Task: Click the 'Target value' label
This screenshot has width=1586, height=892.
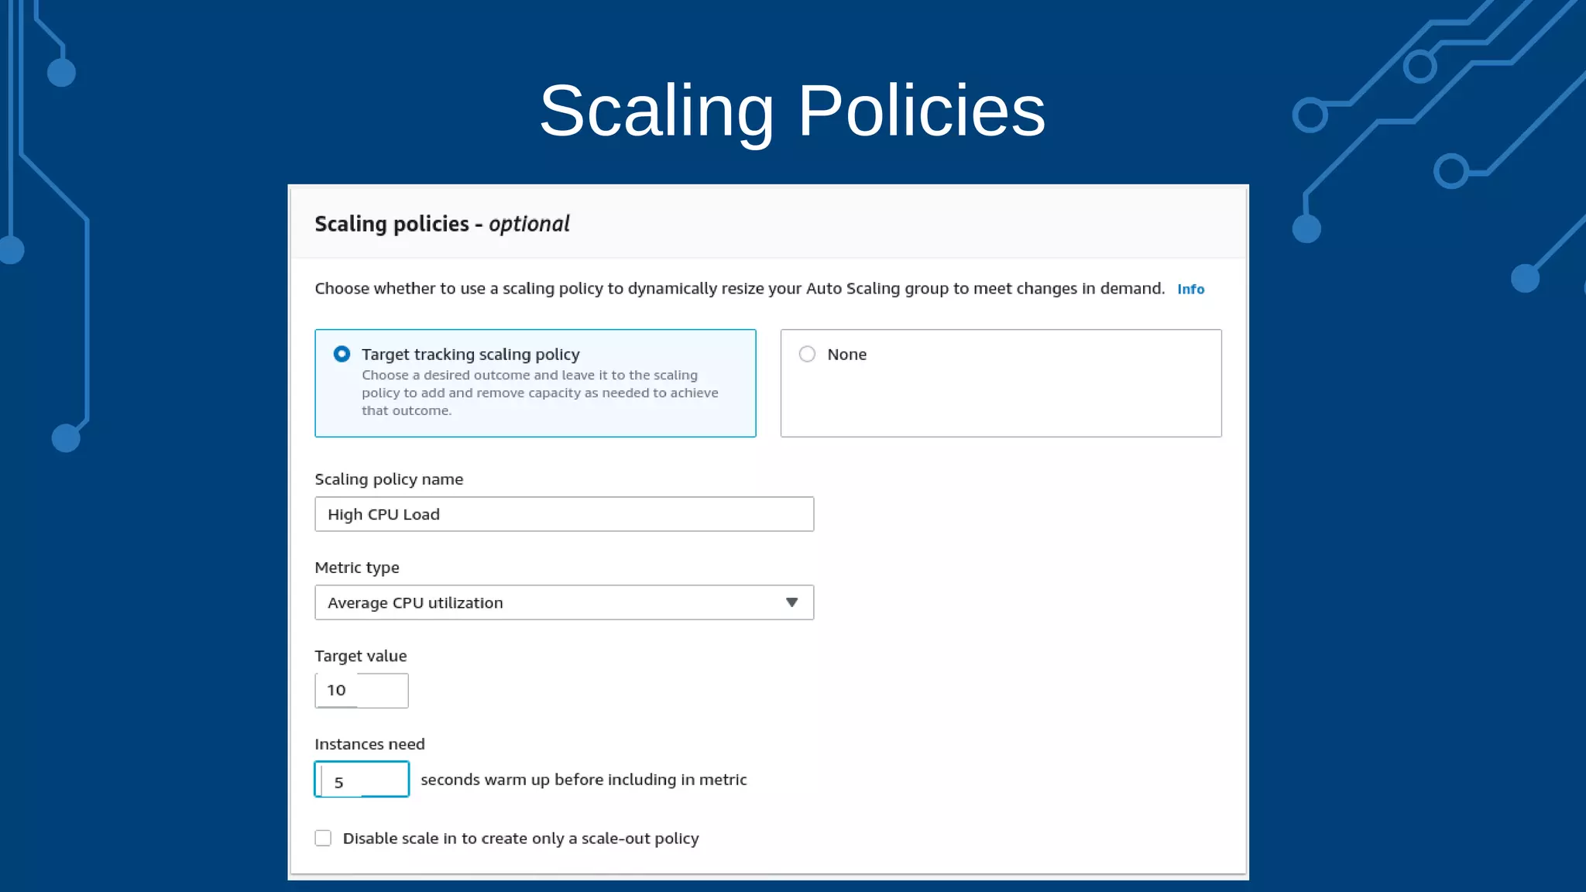Action: pyautogui.click(x=361, y=656)
